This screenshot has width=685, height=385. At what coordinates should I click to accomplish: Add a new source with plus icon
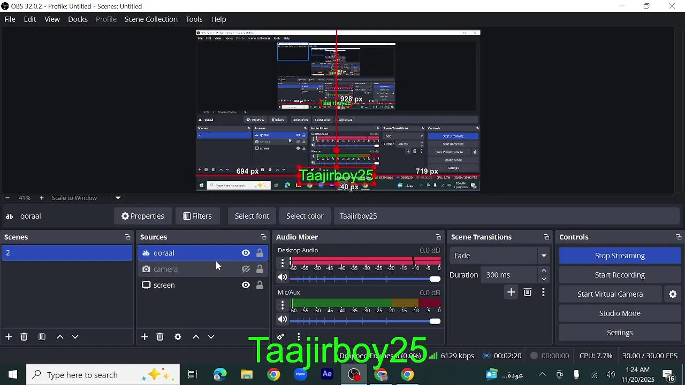144,337
